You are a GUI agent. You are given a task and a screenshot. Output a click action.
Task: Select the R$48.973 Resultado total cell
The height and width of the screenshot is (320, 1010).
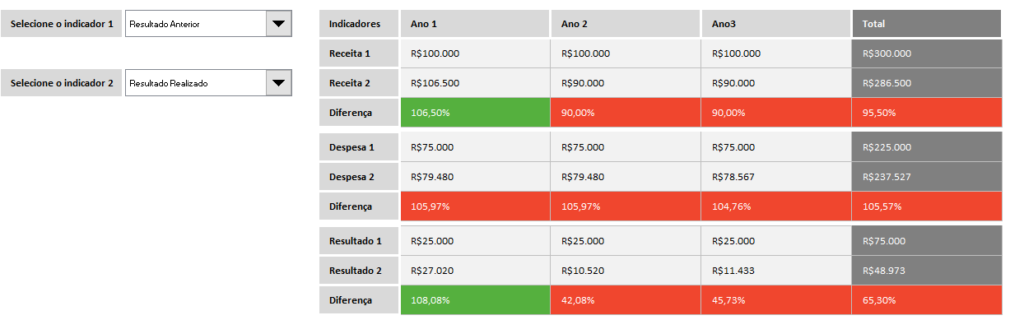click(927, 271)
